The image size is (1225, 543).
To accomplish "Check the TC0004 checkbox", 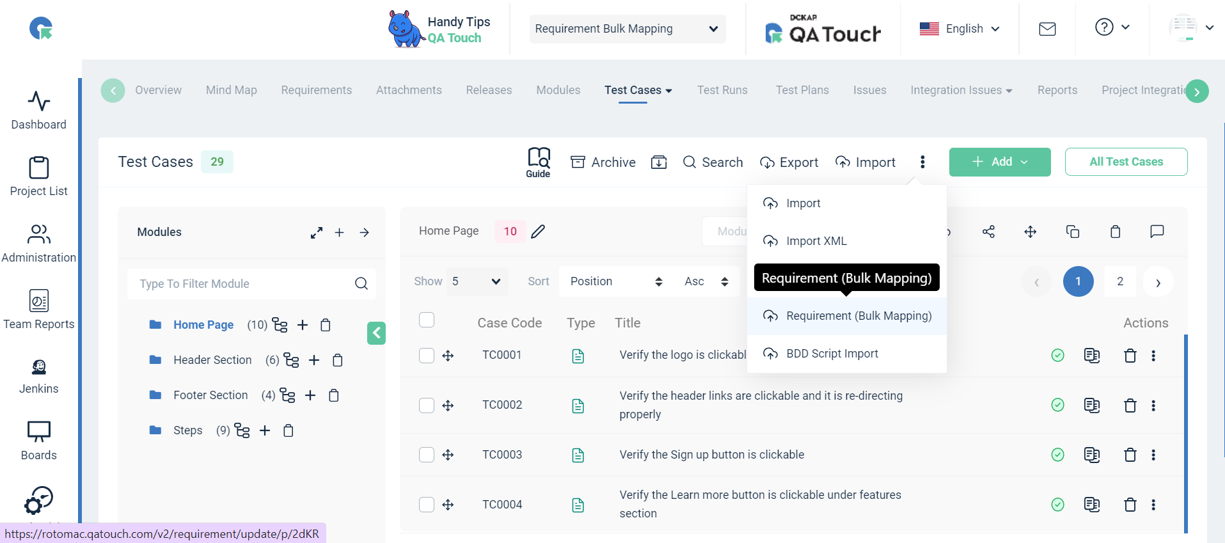I will [x=427, y=505].
